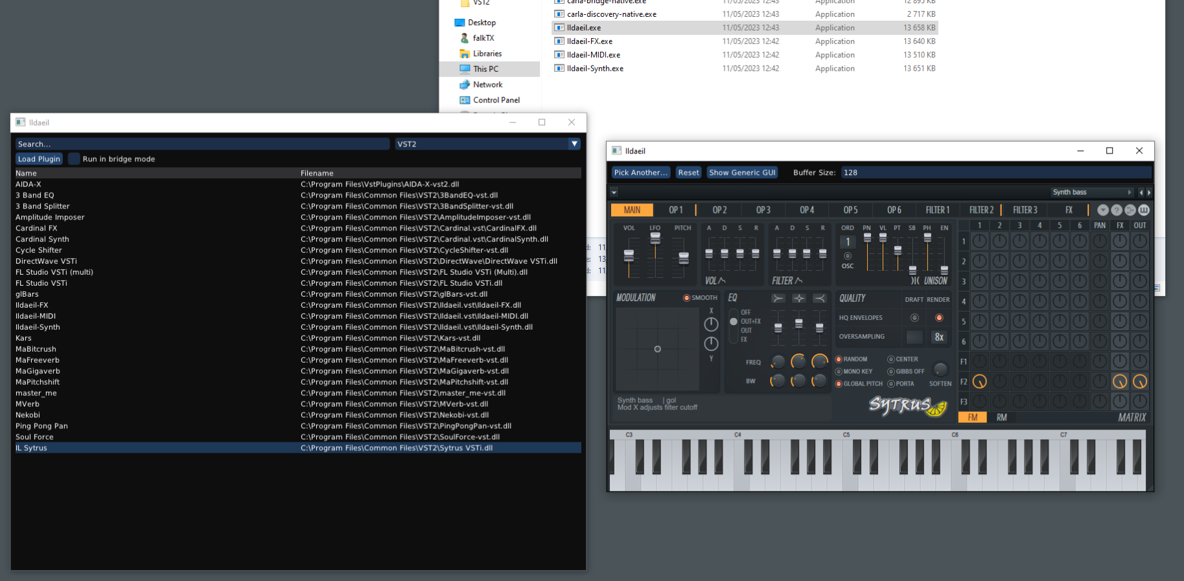Click Ildaeil.exe file icon in Explorer
This screenshot has height=581, width=1184.
tap(559, 28)
